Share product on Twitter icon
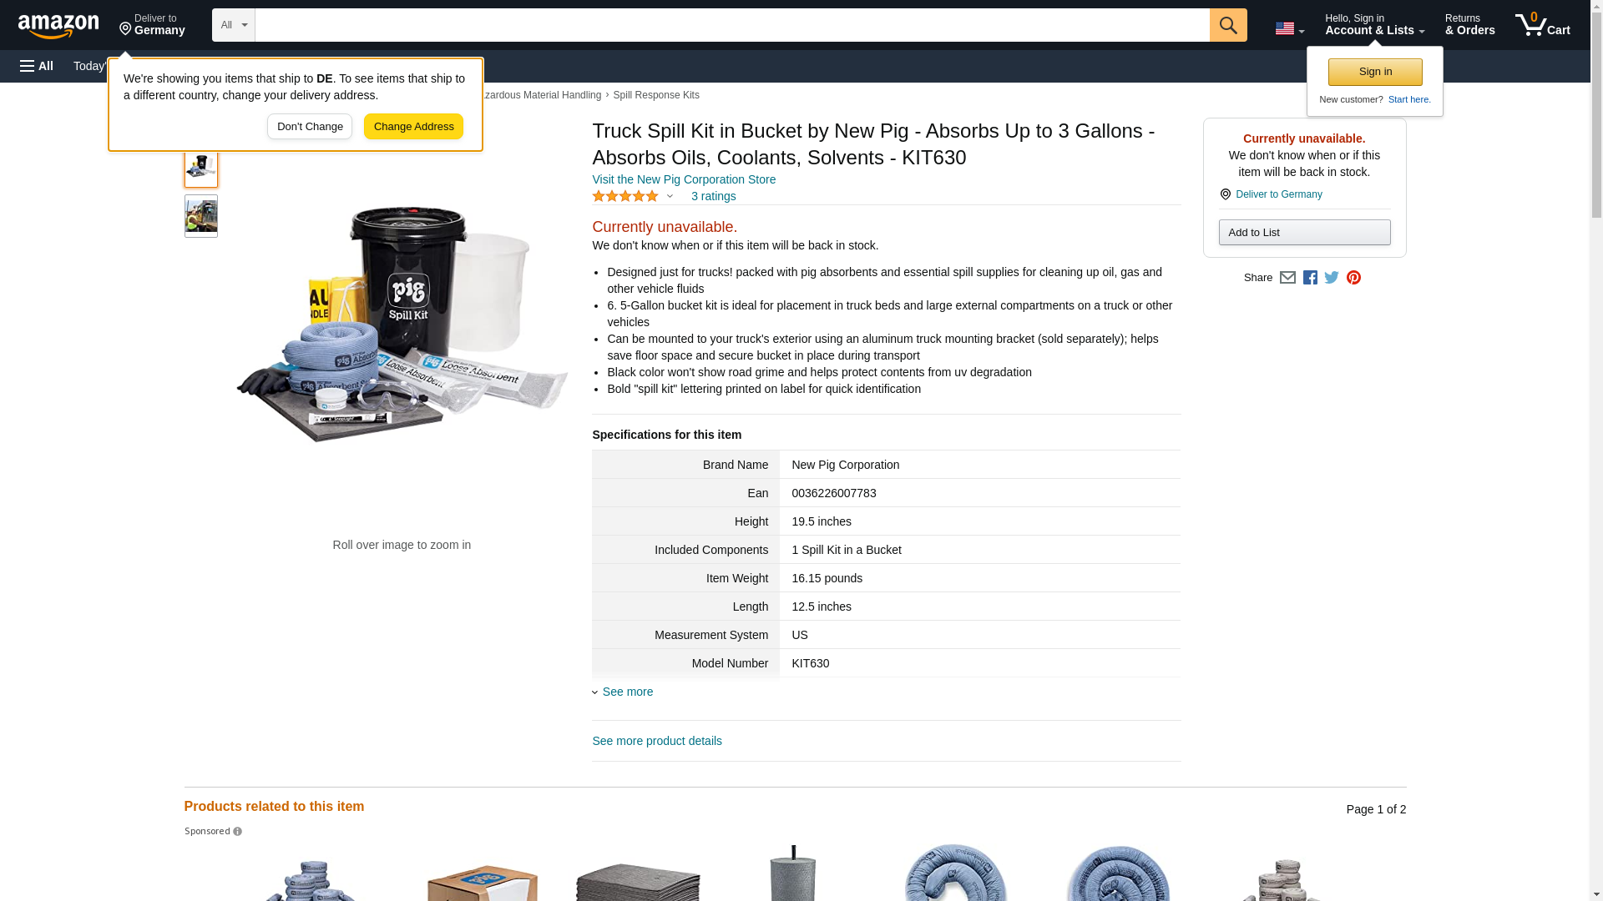The width and height of the screenshot is (1603, 901). click(1332, 278)
